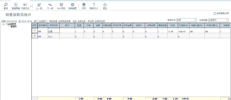Open 报表配置 gear settings icon
This screenshot has width=231, height=100.
72,5
